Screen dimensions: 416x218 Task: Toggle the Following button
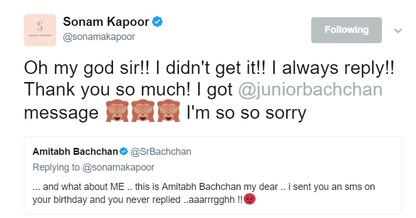[346, 30]
